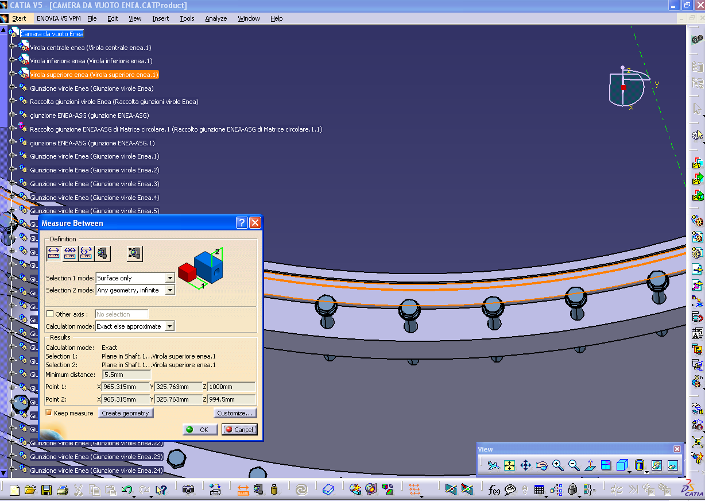
Task: Click the Formula f(x) icon
Action: click(x=494, y=490)
